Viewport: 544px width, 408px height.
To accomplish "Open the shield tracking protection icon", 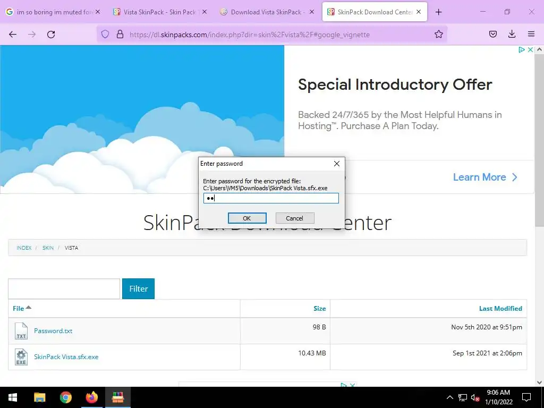I will tap(105, 34).
